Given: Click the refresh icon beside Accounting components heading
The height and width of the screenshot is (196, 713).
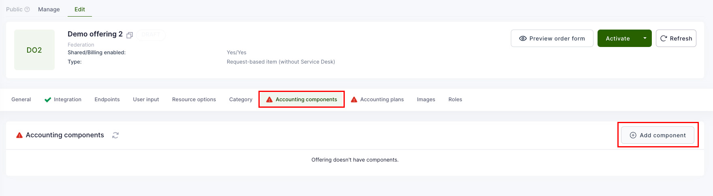Looking at the screenshot, I should [115, 135].
